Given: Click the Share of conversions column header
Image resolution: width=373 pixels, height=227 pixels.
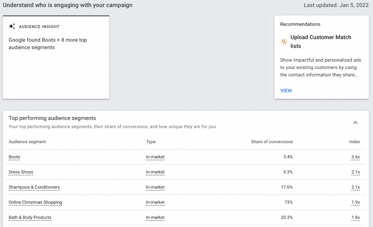Looking at the screenshot, I should click(x=272, y=142).
